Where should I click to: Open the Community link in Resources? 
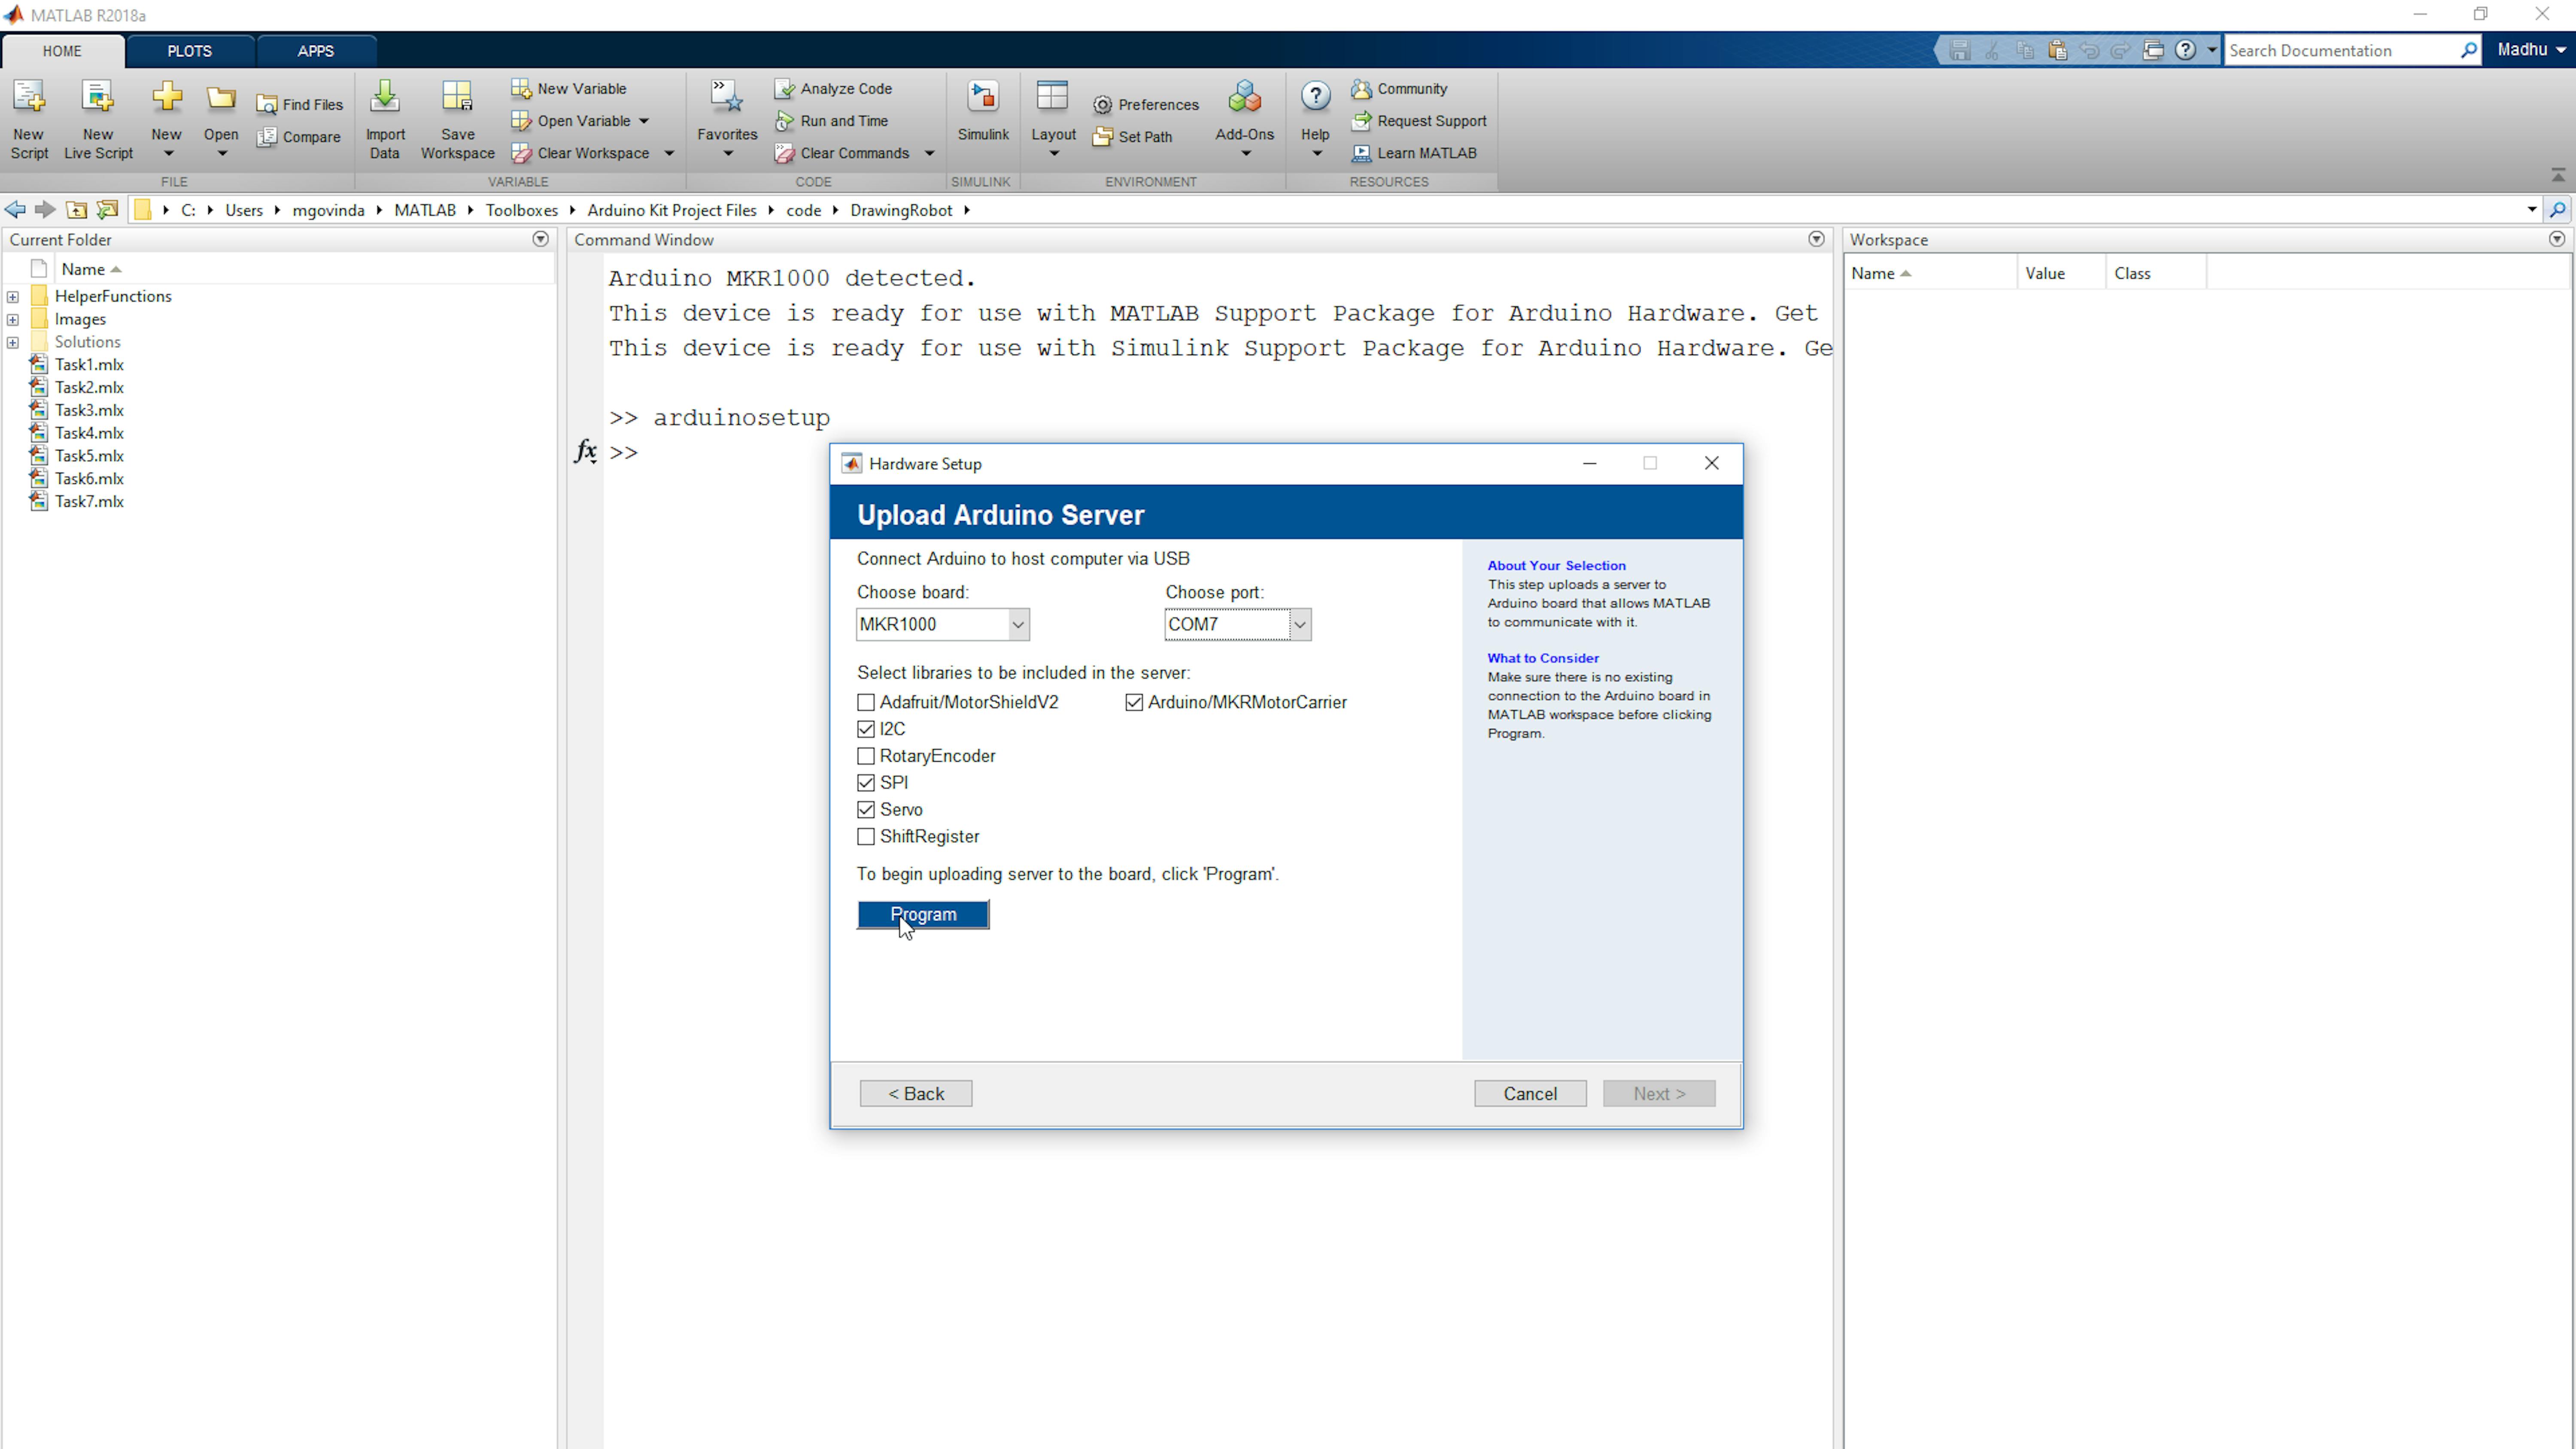pyautogui.click(x=1399, y=88)
